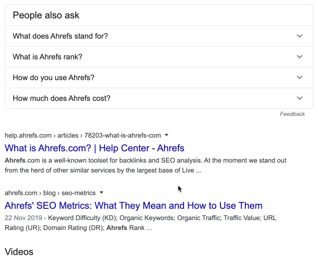Click chevron beside 'How do you use Ahrefs?'
The image size is (318, 263).
[x=299, y=78]
